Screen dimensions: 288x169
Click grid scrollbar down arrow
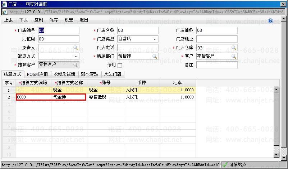276,155
